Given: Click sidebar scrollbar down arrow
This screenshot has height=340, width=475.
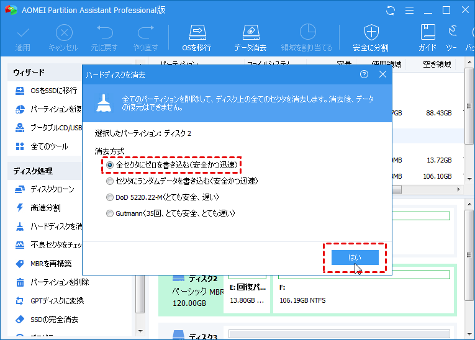Looking at the screenshot, I should [x=140, y=331].
